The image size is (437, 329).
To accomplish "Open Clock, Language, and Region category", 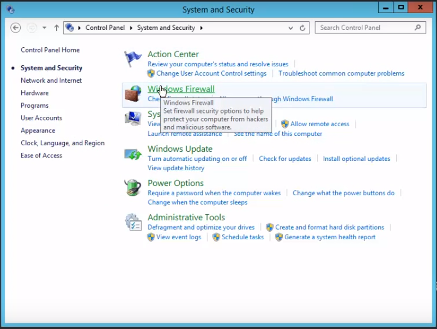I will coord(63,143).
